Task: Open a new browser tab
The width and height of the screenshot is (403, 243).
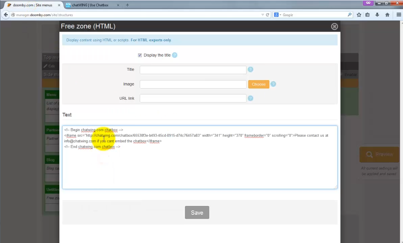Action: click(x=127, y=5)
